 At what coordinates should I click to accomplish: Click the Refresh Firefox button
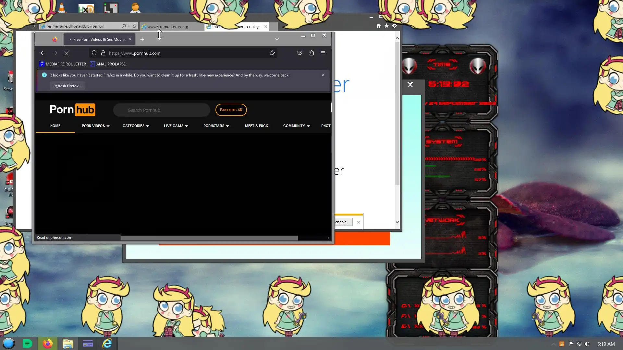click(x=67, y=86)
